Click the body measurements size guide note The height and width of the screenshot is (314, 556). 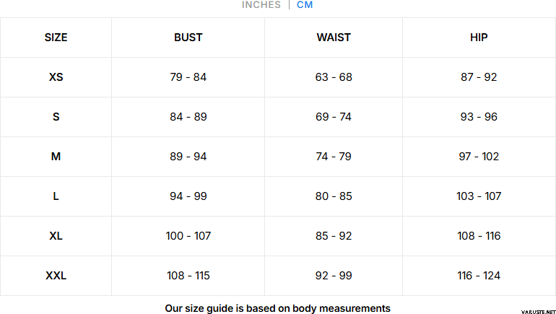click(x=277, y=308)
